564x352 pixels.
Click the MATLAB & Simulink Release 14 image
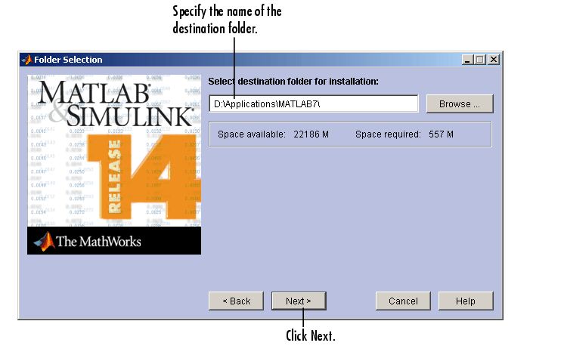(x=114, y=151)
